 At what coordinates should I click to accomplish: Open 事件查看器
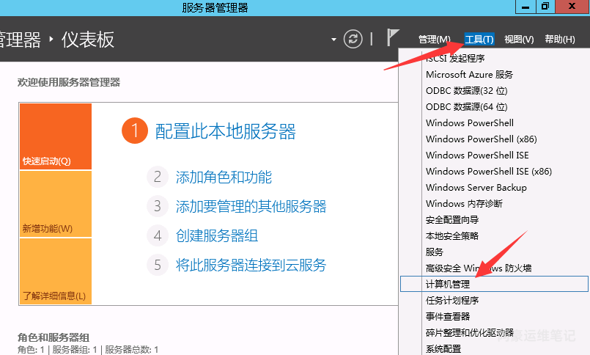coord(448,317)
